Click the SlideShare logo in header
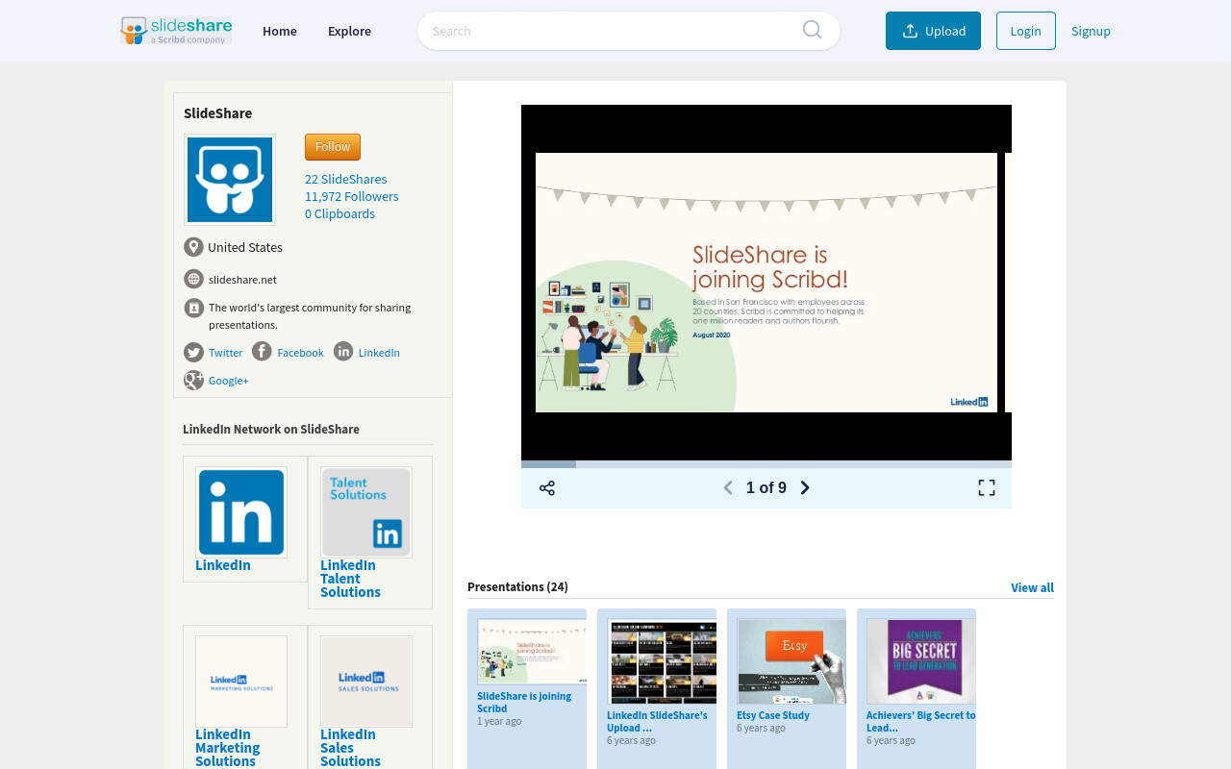Screen dimensions: 1231x769 [x=176, y=31]
